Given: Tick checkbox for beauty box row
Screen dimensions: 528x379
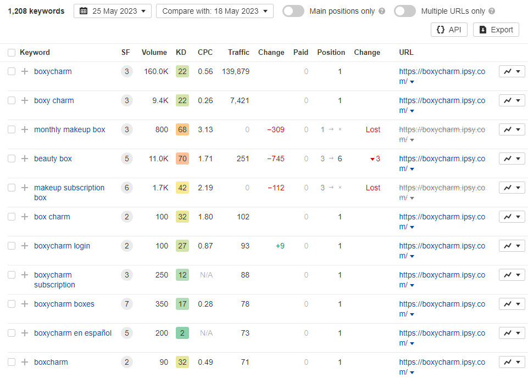Looking at the screenshot, I should [12, 159].
